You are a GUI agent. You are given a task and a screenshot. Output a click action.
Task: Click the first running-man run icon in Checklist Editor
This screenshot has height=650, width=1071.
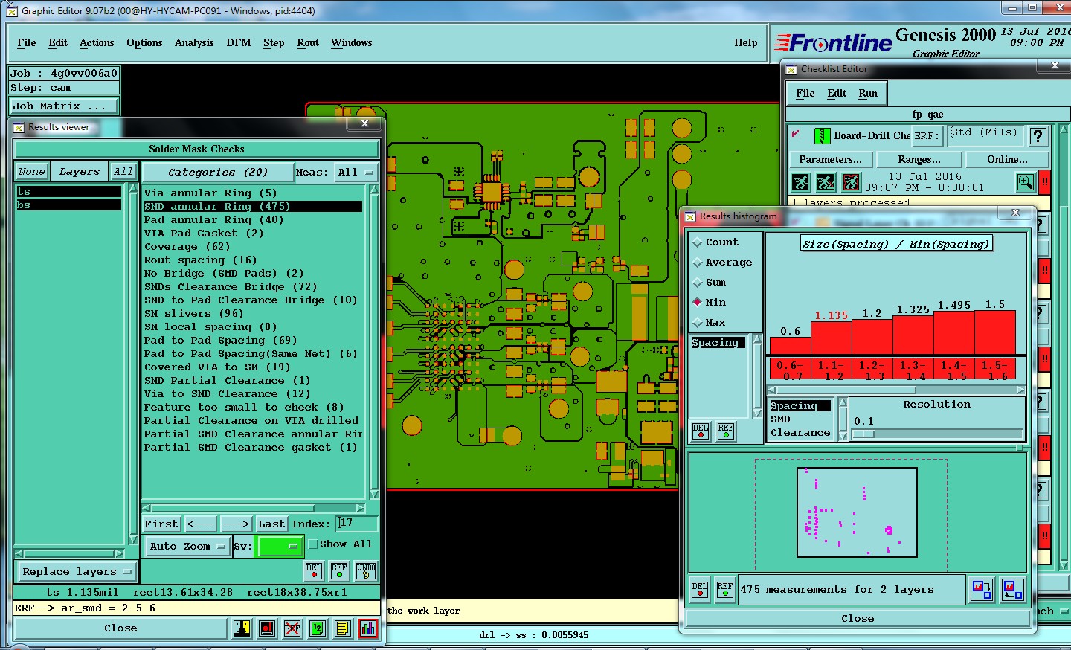pyautogui.click(x=800, y=182)
